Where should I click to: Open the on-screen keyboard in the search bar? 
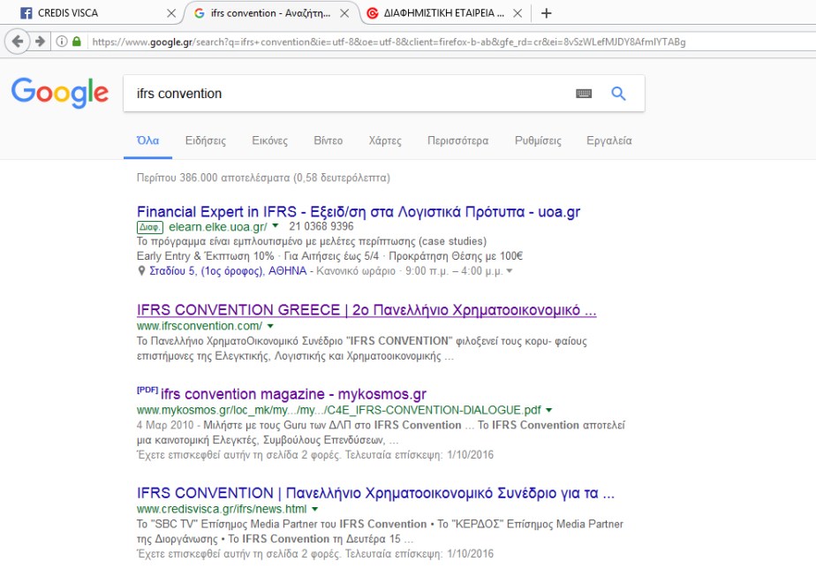585,93
